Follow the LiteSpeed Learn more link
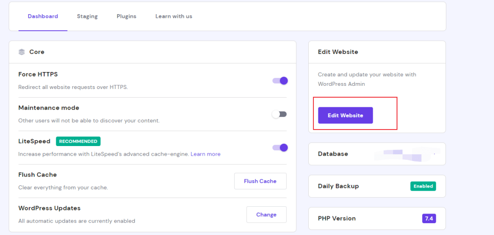The width and height of the screenshot is (494, 235). 205,154
